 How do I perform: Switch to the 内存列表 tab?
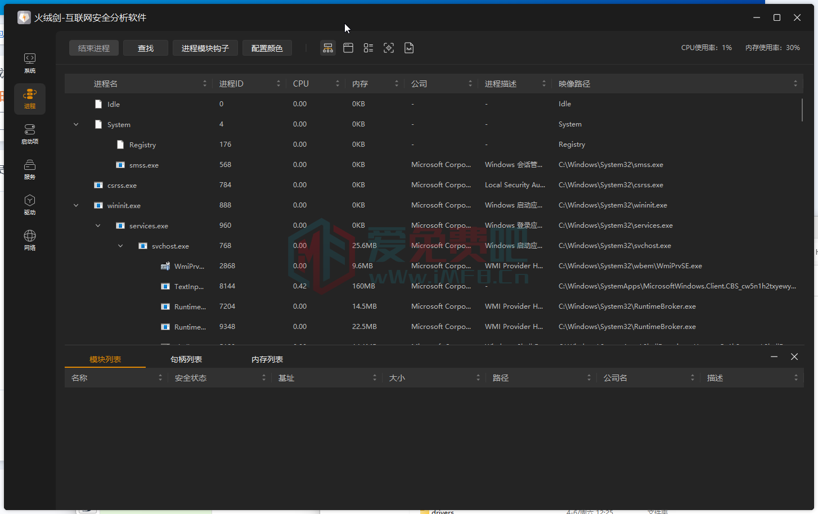(x=267, y=359)
